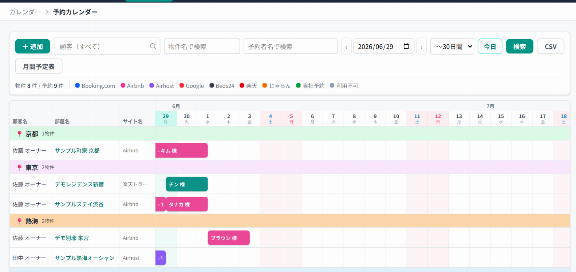Screen dimensions: 576x272
Task: Open サンプルステイ渋谷 property link
Action: 79,204
